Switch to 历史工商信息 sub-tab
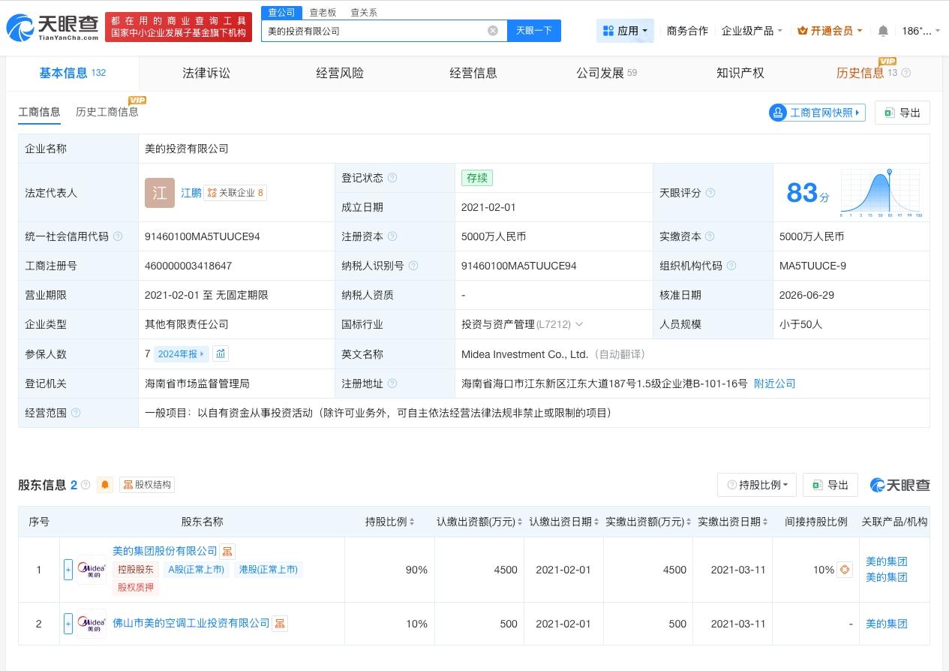The height and width of the screenshot is (671, 949). click(107, 112)
